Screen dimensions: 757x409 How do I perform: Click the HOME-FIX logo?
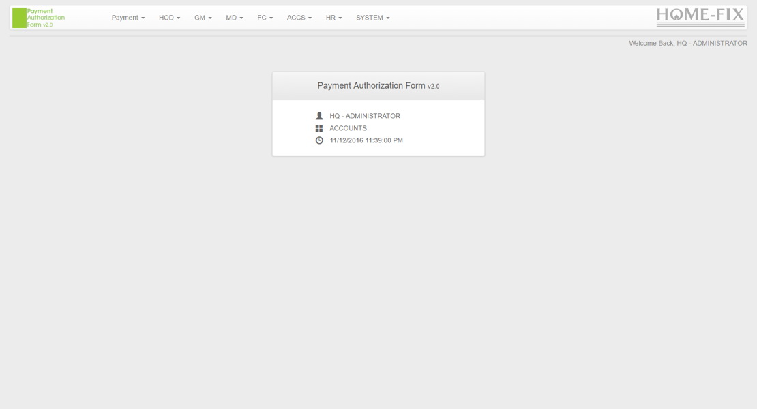click(x=700, y=16)
